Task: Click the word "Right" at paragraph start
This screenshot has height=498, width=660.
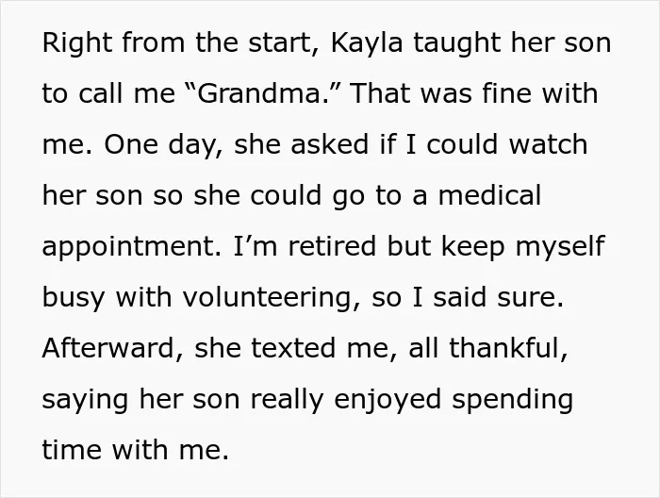Action: 77,43
